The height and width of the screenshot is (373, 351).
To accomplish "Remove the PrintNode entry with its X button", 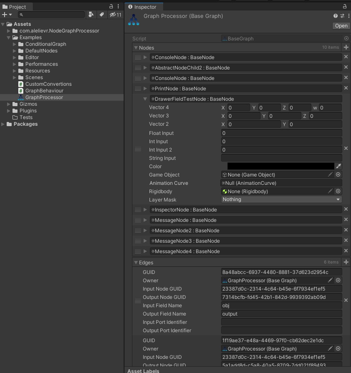I will click(x=346, y=88).
